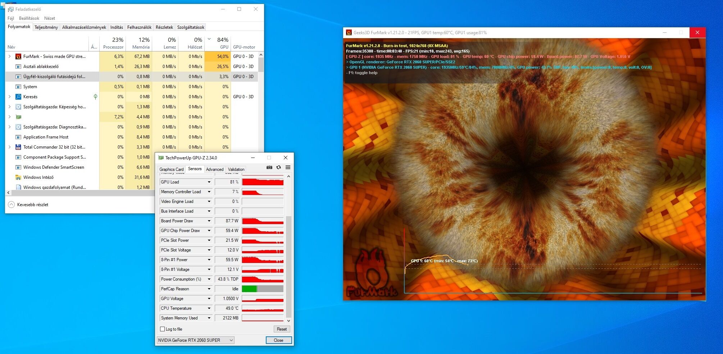Image resolution: width=723 pixels, height=354 pixels.
Task: Click the Windows gazdafolyamat document icon
Action: [18, 187]
